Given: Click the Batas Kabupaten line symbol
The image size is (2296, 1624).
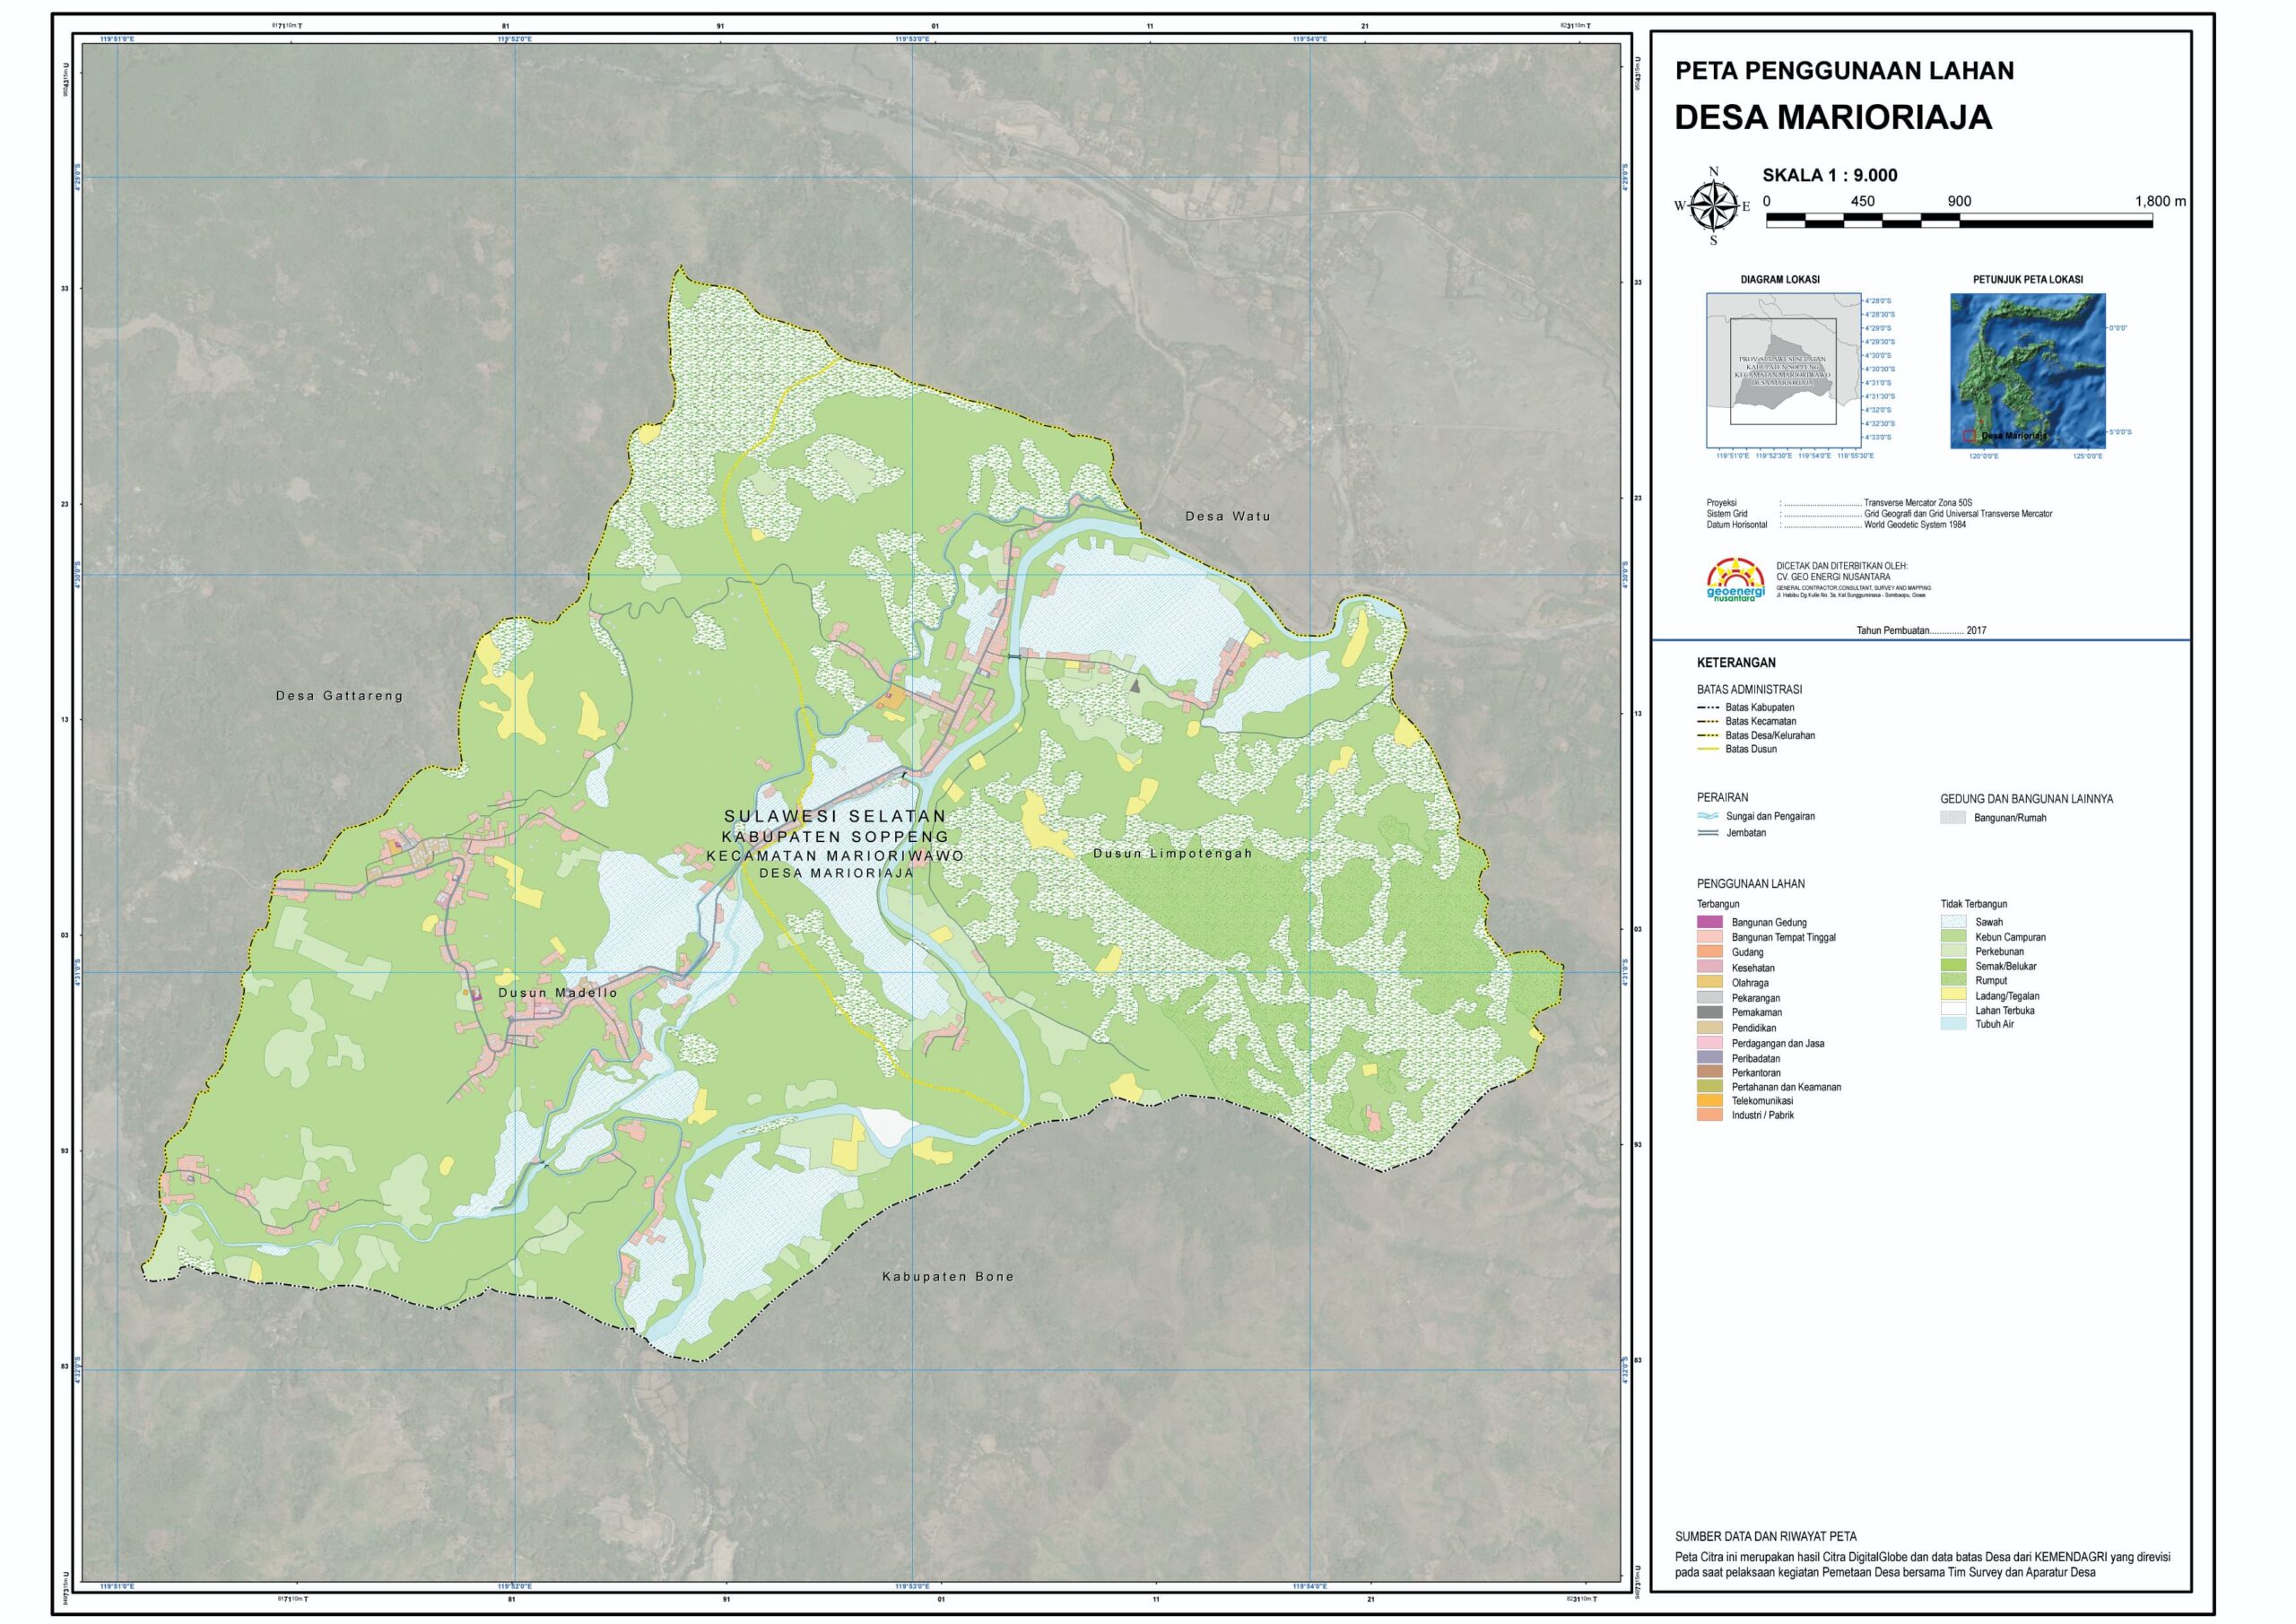Looking at the screenshot, I should tap(1708, 707).
